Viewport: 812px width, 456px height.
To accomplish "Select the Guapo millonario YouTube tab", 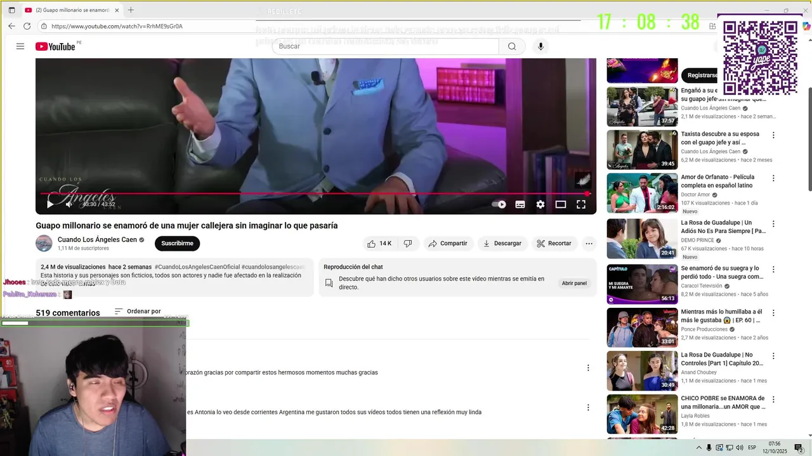I will [71, 10].
